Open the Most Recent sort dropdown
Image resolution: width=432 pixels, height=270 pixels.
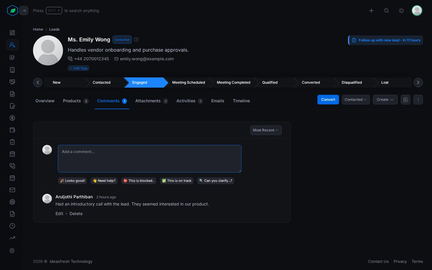pyautogui.click(x=266, y=130)
